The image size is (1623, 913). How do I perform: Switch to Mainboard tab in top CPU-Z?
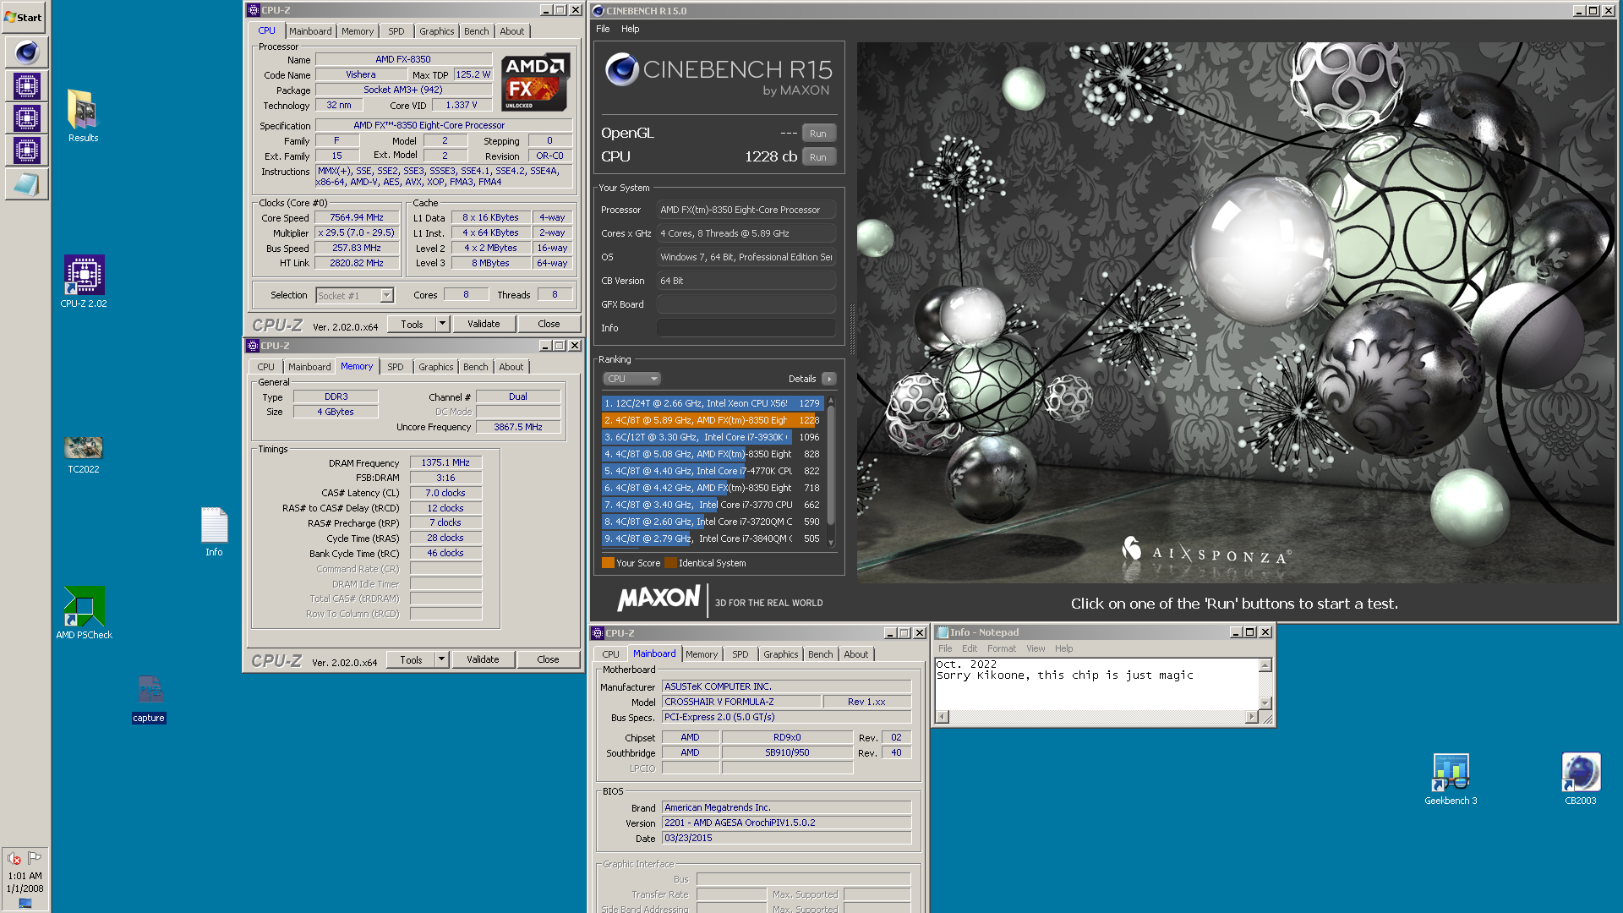click(310, 31)
